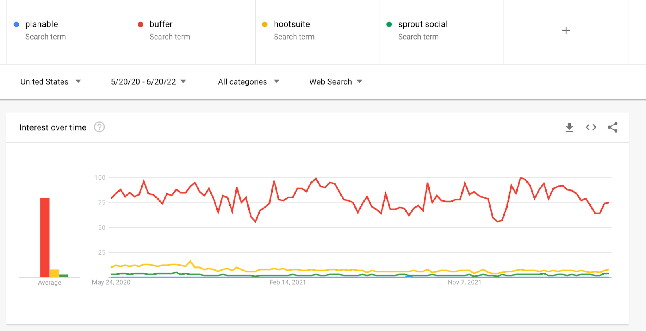646x331 pixels.
Task: Expand the 5/20/20 - 6/20/22 date range
Action: pos(148,82)
